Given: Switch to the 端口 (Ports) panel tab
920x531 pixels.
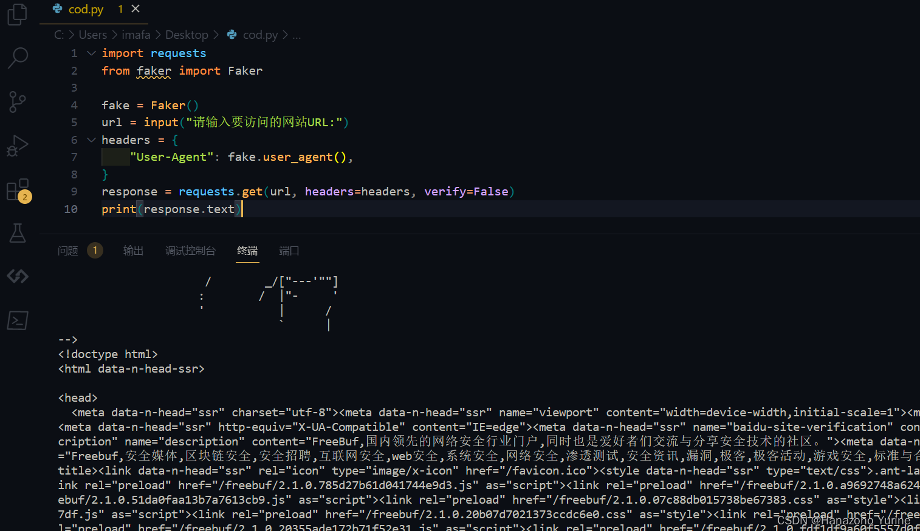Looking at the screenshot, I should 289,251.
